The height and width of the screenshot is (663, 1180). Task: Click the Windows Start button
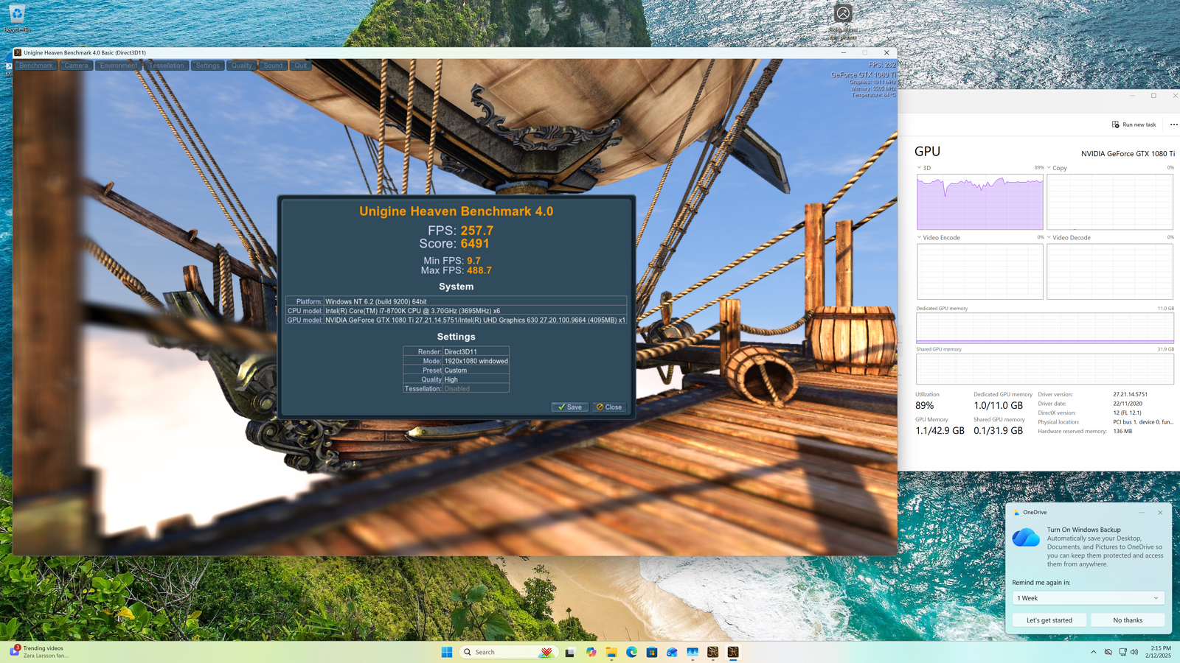click(x=447, y=652)
